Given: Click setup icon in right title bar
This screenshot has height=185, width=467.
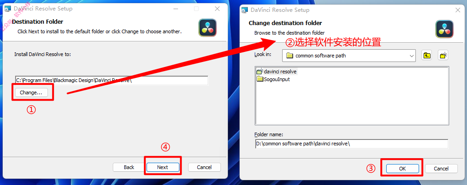Looking at the screenshot, I should pos(245,10).
